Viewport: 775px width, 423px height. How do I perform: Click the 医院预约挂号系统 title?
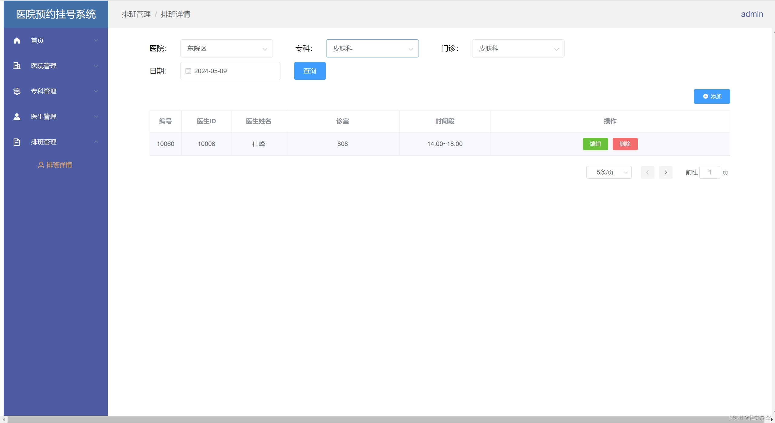[56, 14]
